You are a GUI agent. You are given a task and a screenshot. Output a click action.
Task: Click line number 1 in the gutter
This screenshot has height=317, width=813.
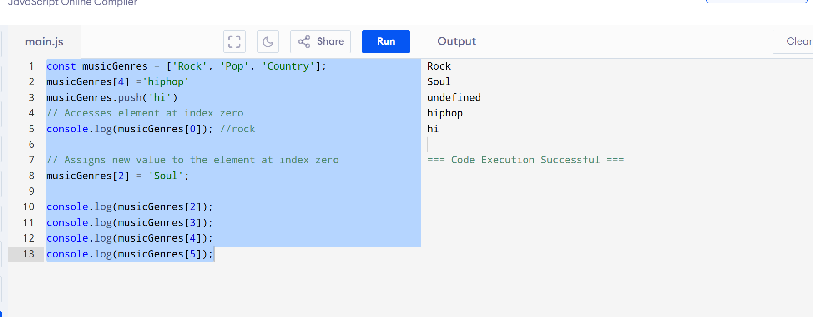coord(31,66)
